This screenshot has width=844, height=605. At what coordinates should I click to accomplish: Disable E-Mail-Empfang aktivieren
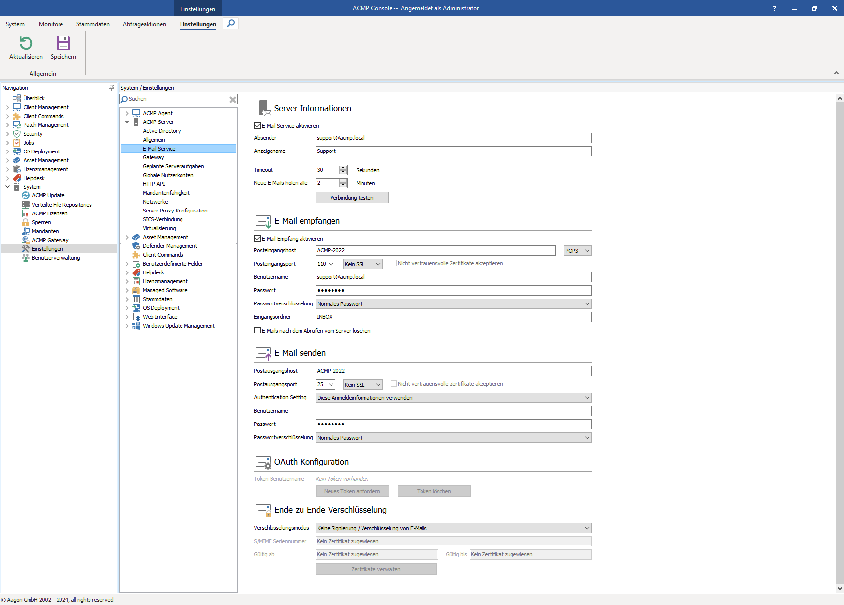(x=257, y=238)
